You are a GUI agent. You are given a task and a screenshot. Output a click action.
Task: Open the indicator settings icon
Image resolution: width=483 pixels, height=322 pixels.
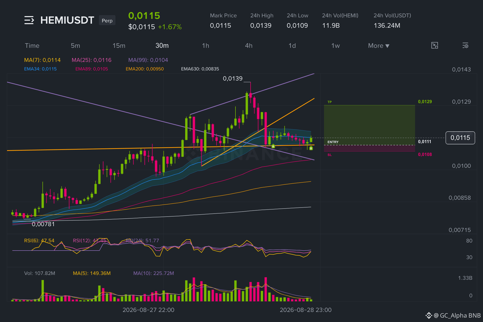[465, 46]
